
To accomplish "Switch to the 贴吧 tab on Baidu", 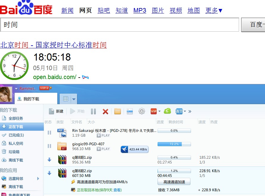I will 104,10.
